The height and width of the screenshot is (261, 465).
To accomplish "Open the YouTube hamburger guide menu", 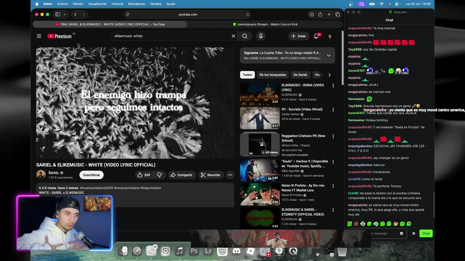I will pos(39,36).
